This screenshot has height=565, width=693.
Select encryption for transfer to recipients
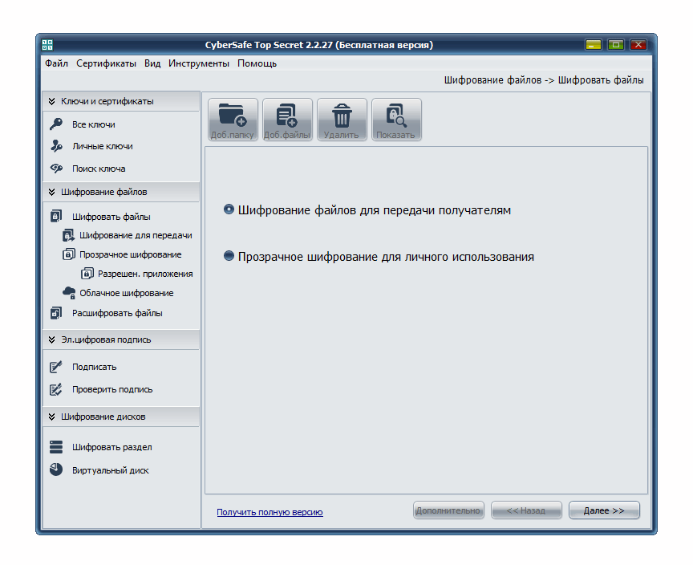pyautogui.click(x=229, y=210)
